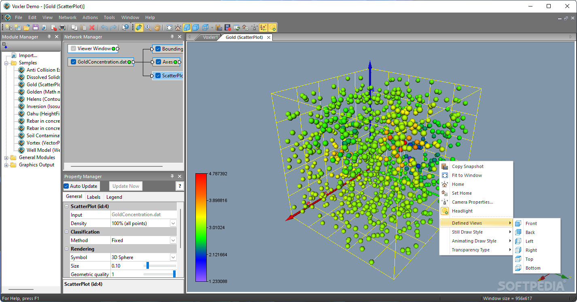This screenshot has width=577, height=302.
Task: Click the new Network toolbar icon
Action: (8, 28)
